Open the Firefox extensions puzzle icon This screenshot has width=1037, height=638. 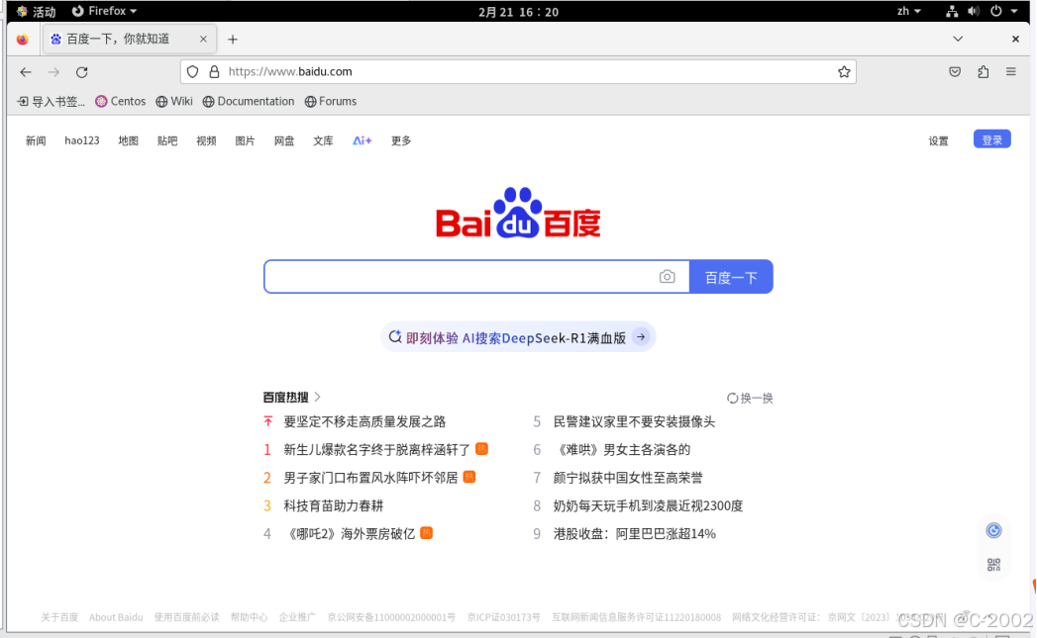[x=984, y=72]
